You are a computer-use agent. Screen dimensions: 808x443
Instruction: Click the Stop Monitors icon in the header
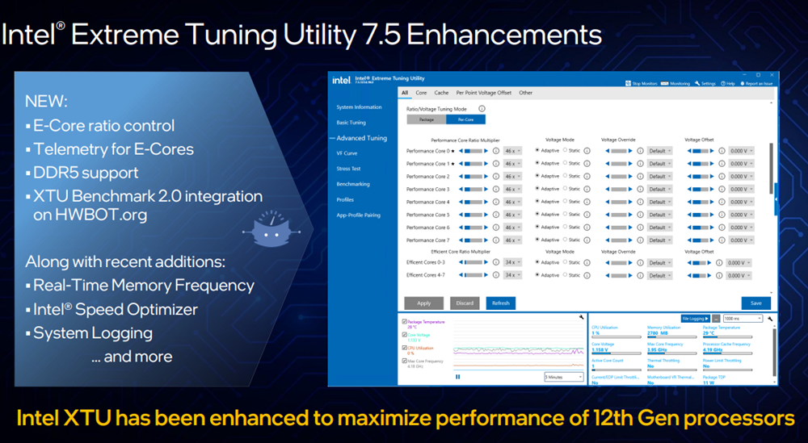628,83
